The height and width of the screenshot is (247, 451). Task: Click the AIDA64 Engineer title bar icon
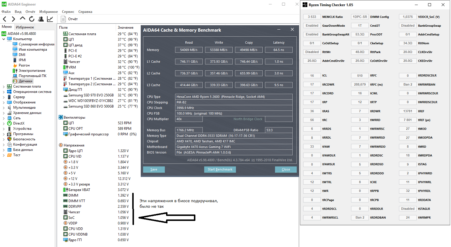[4, 4]
